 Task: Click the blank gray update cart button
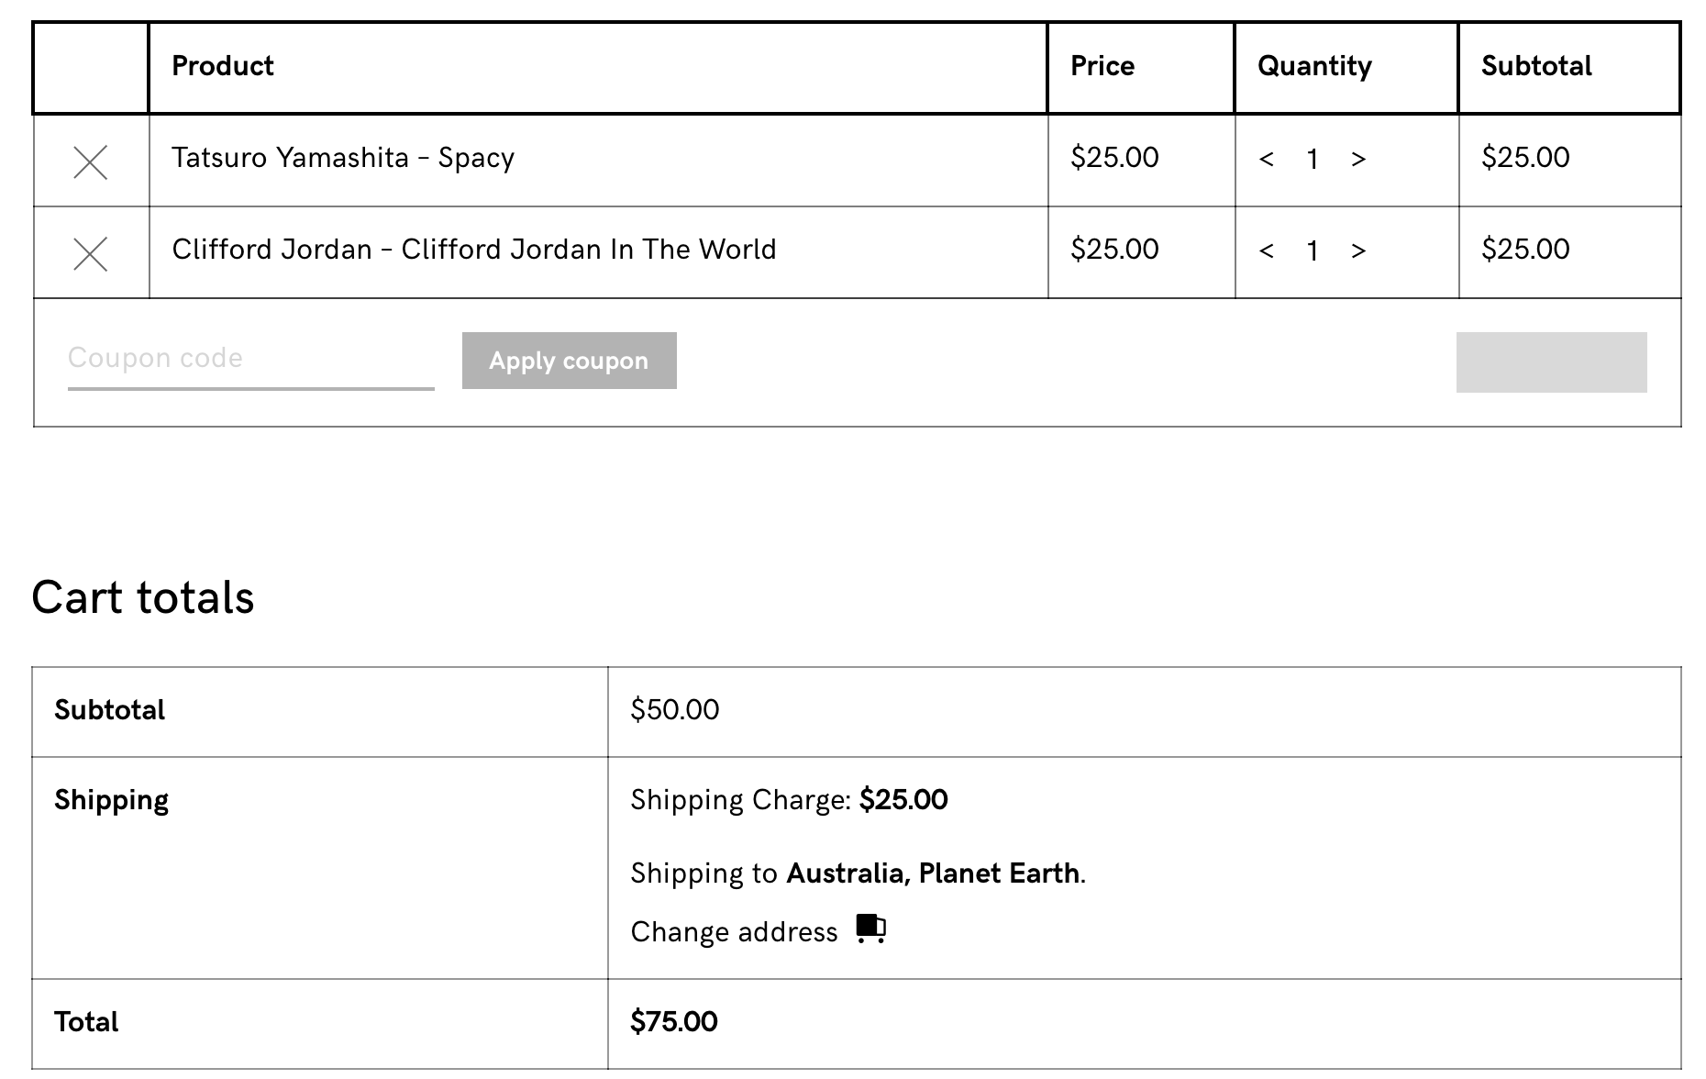(1551, 362)
